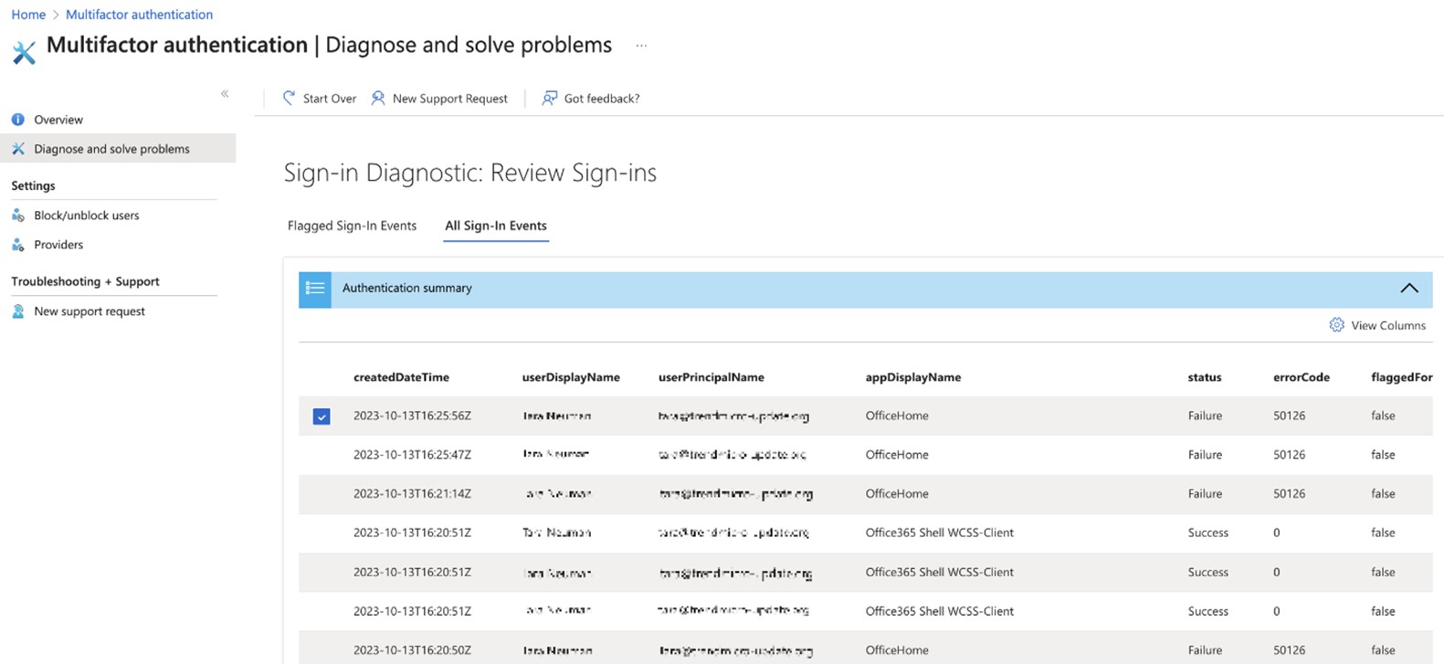Image resolution: width=1444 pixels, height=664 pixels.
Task: Collapse the left sidebar with double chevron
Action: click(225, 93)
